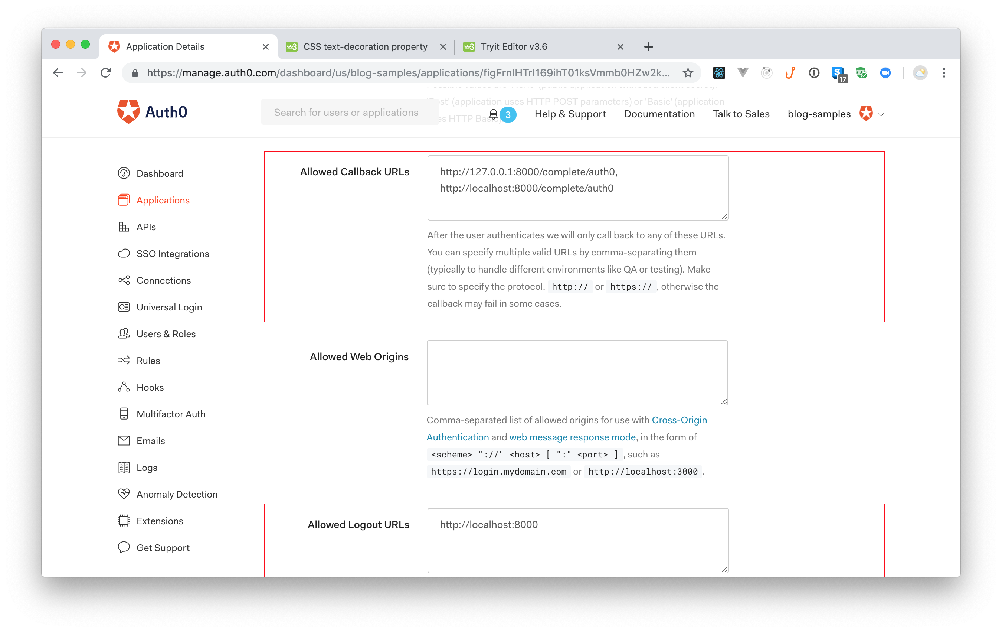Switch to the Tryit Editor v3.6 tab
Image resolution: width=1002 pixels, height=632 pixels.
[514, 47]
